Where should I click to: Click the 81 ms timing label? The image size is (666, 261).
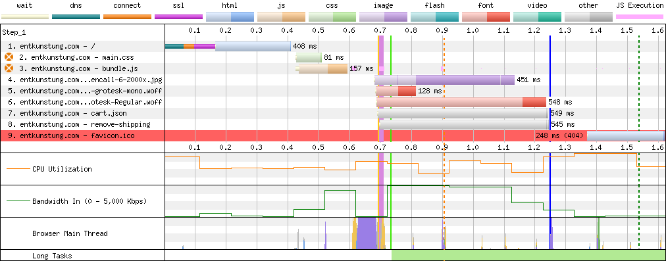point(334,57)
